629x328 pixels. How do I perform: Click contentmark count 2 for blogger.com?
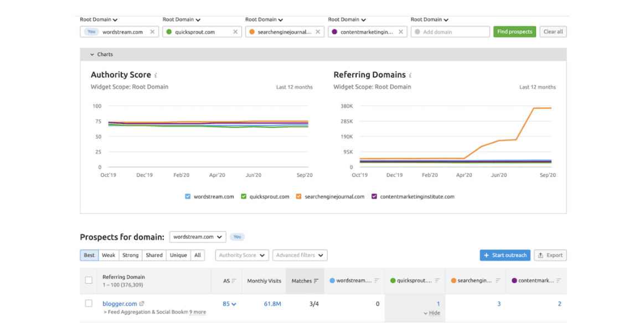[560, 304]
